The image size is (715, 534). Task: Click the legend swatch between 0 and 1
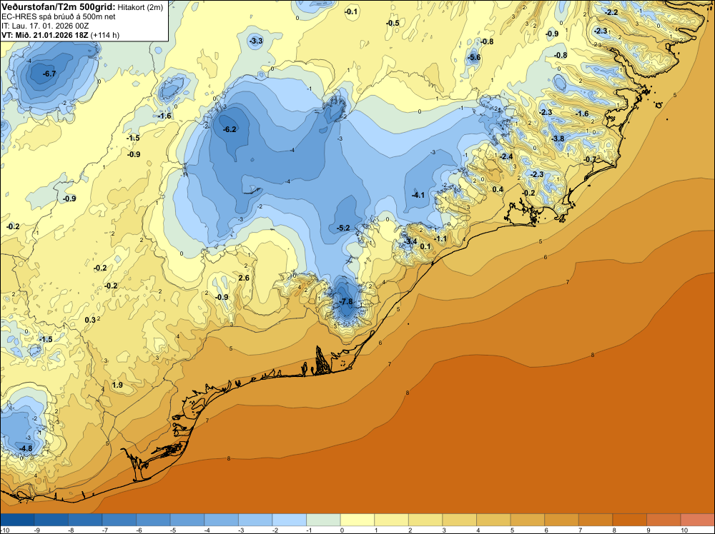pyautogui.click(x=357, y=520)
